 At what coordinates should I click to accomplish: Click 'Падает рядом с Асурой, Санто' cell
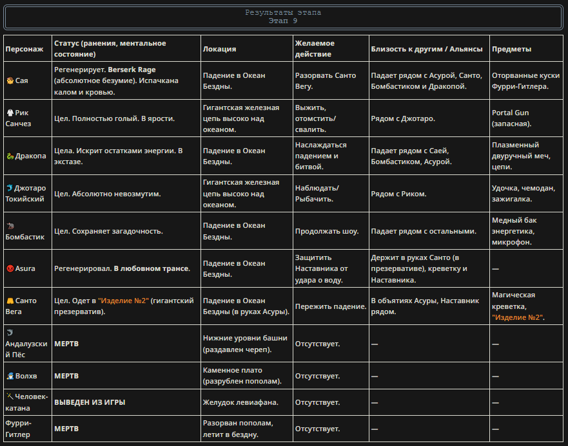(429, 80)
